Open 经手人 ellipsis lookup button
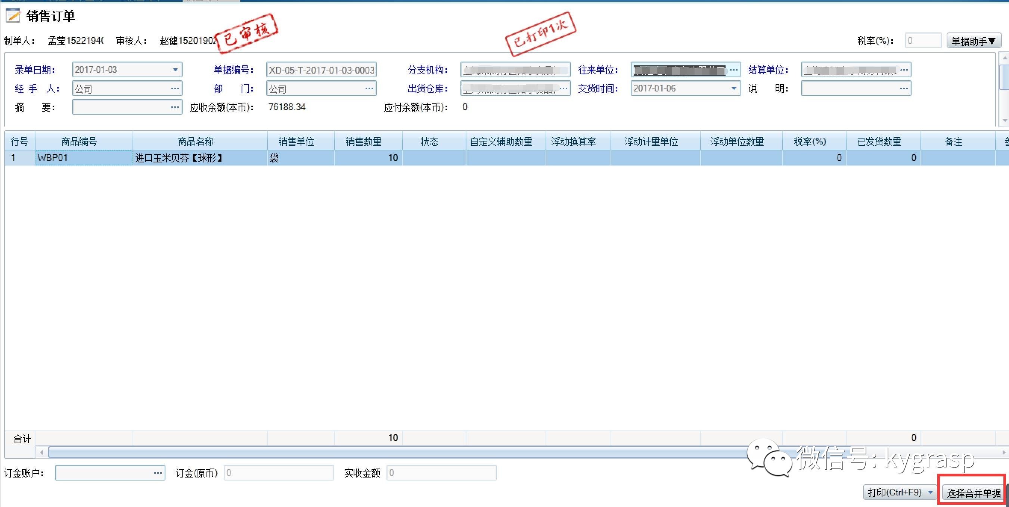This screenshot has width=1009, height=507. click(175, 88)
